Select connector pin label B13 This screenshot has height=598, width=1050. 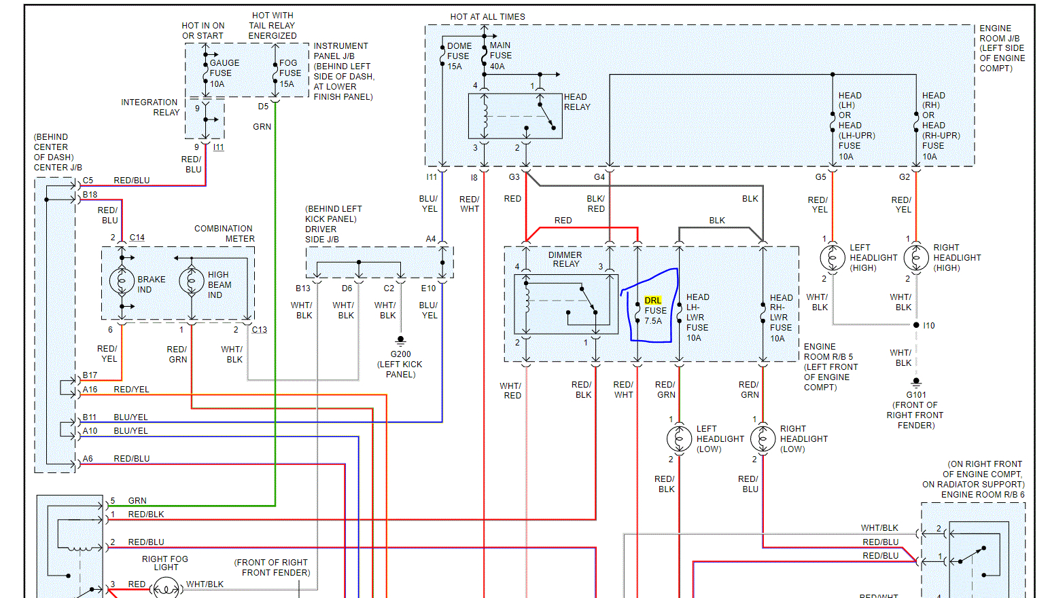[302, 288]
